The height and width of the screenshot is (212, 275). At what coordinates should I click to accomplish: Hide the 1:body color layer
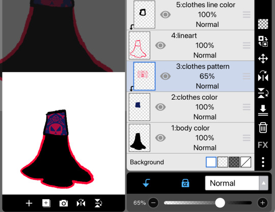tap(160, 138)
